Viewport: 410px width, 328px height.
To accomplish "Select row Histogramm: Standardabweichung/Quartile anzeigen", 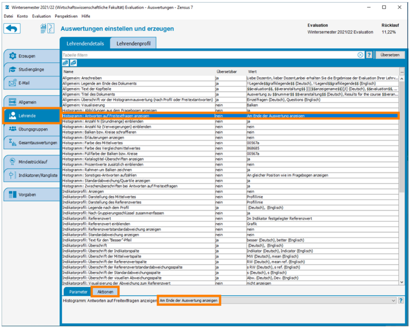I will (231, 181).
